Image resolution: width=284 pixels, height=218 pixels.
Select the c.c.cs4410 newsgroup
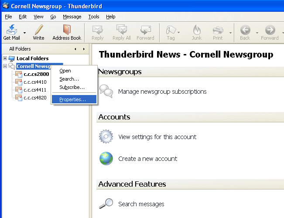[x=35, y=82]
